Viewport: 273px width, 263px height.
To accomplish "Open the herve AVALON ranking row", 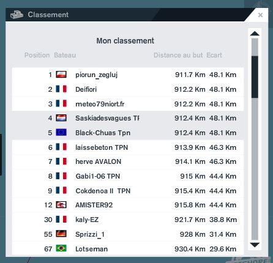I will pos(128,161).
